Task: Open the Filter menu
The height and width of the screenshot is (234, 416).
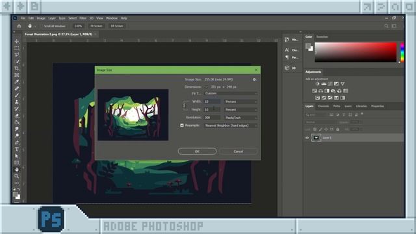Action: point(83,18)
